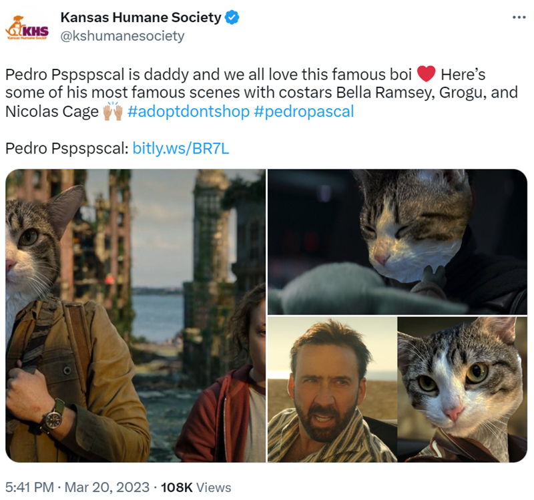Viewport: 534px width, 500px height.
Task: Open the #pedropascal hashtag
Action: [x=304, y=111]
